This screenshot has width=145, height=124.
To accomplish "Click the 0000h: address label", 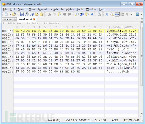I will 8,31.
